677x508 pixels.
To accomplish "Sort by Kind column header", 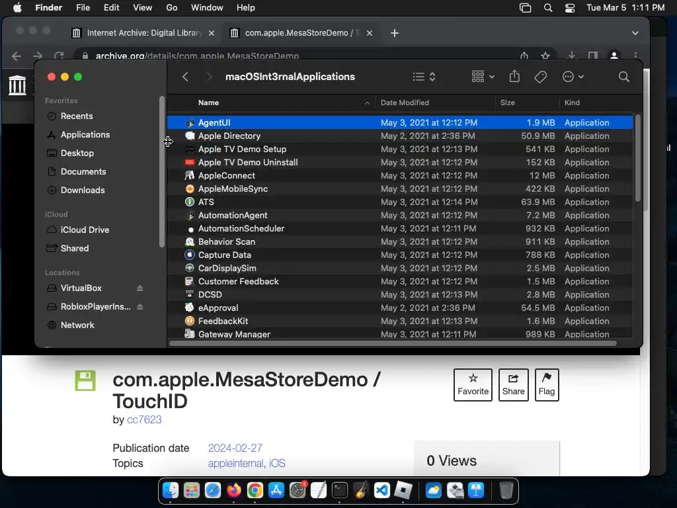I will click(x=572, y=103).
